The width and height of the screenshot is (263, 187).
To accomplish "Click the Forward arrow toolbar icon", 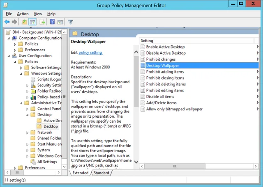I will click(x=14, y=22).
